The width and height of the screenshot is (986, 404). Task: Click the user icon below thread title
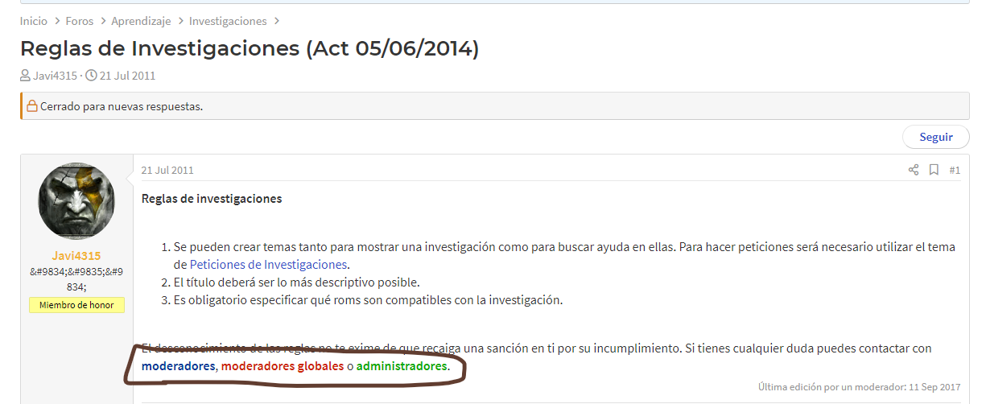26,76
